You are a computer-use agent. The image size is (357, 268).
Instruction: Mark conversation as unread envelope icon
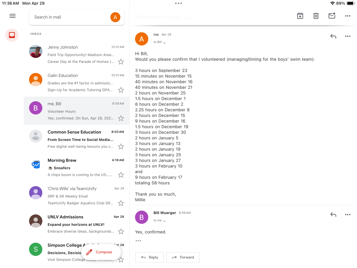pos(332,16)
